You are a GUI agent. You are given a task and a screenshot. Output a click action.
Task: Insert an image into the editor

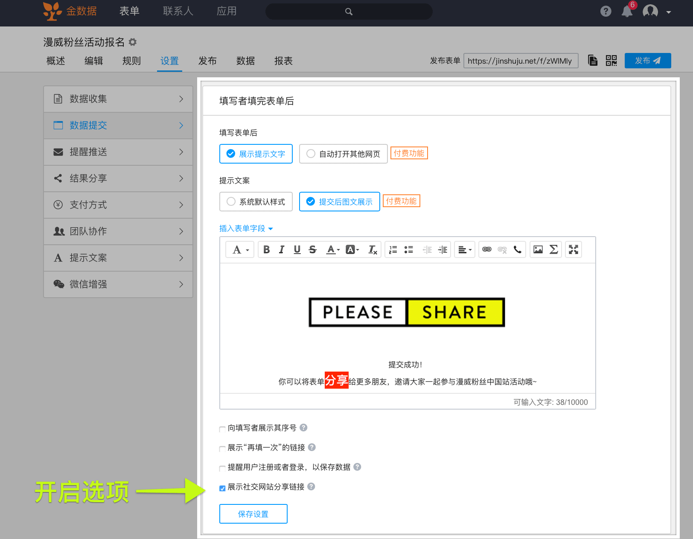(x=538, y=250)
